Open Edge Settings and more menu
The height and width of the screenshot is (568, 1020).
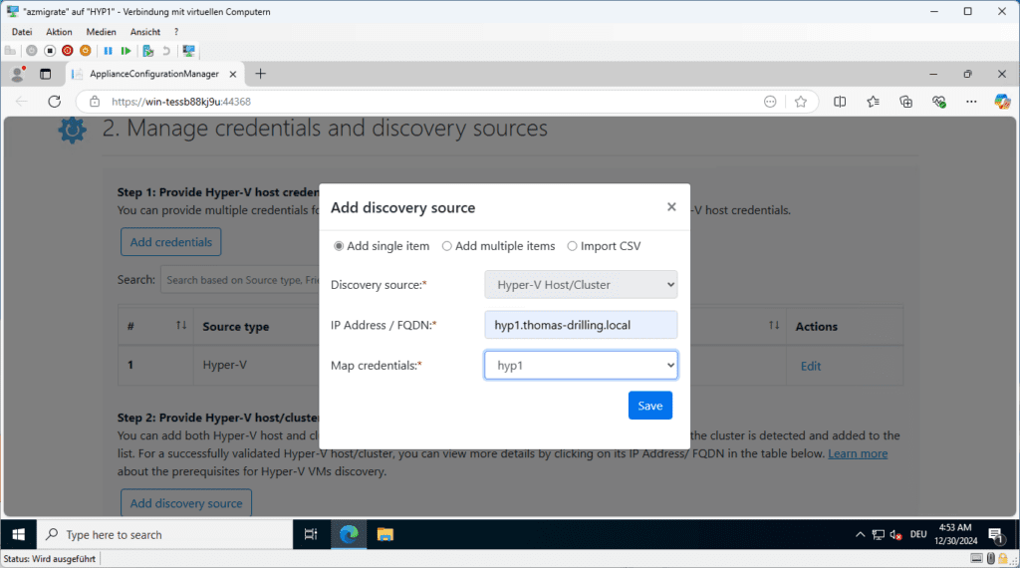click(x=971, y=102)
